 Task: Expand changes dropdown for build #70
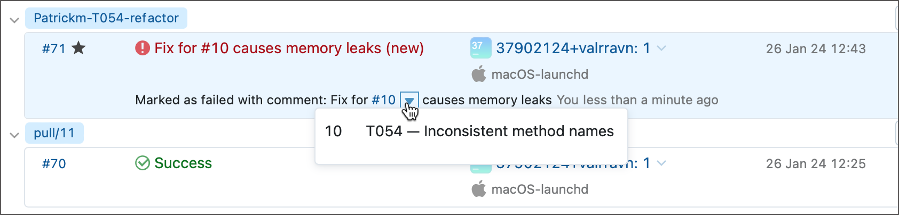[661, 163]
